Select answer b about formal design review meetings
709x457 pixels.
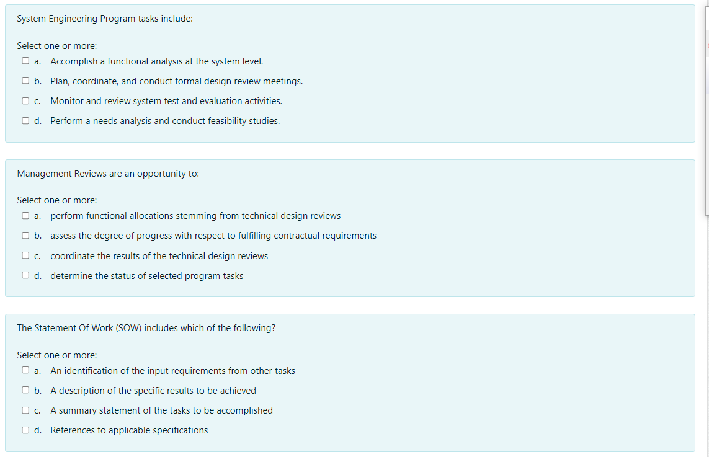click(x=25, y=80)
